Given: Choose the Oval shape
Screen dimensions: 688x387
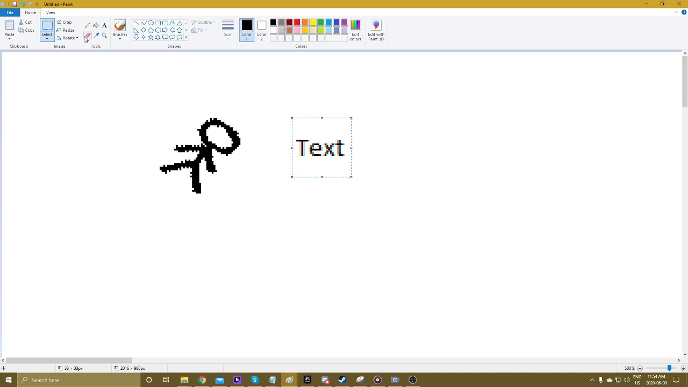Looking at the screenshot, I should tap(150, 23).
